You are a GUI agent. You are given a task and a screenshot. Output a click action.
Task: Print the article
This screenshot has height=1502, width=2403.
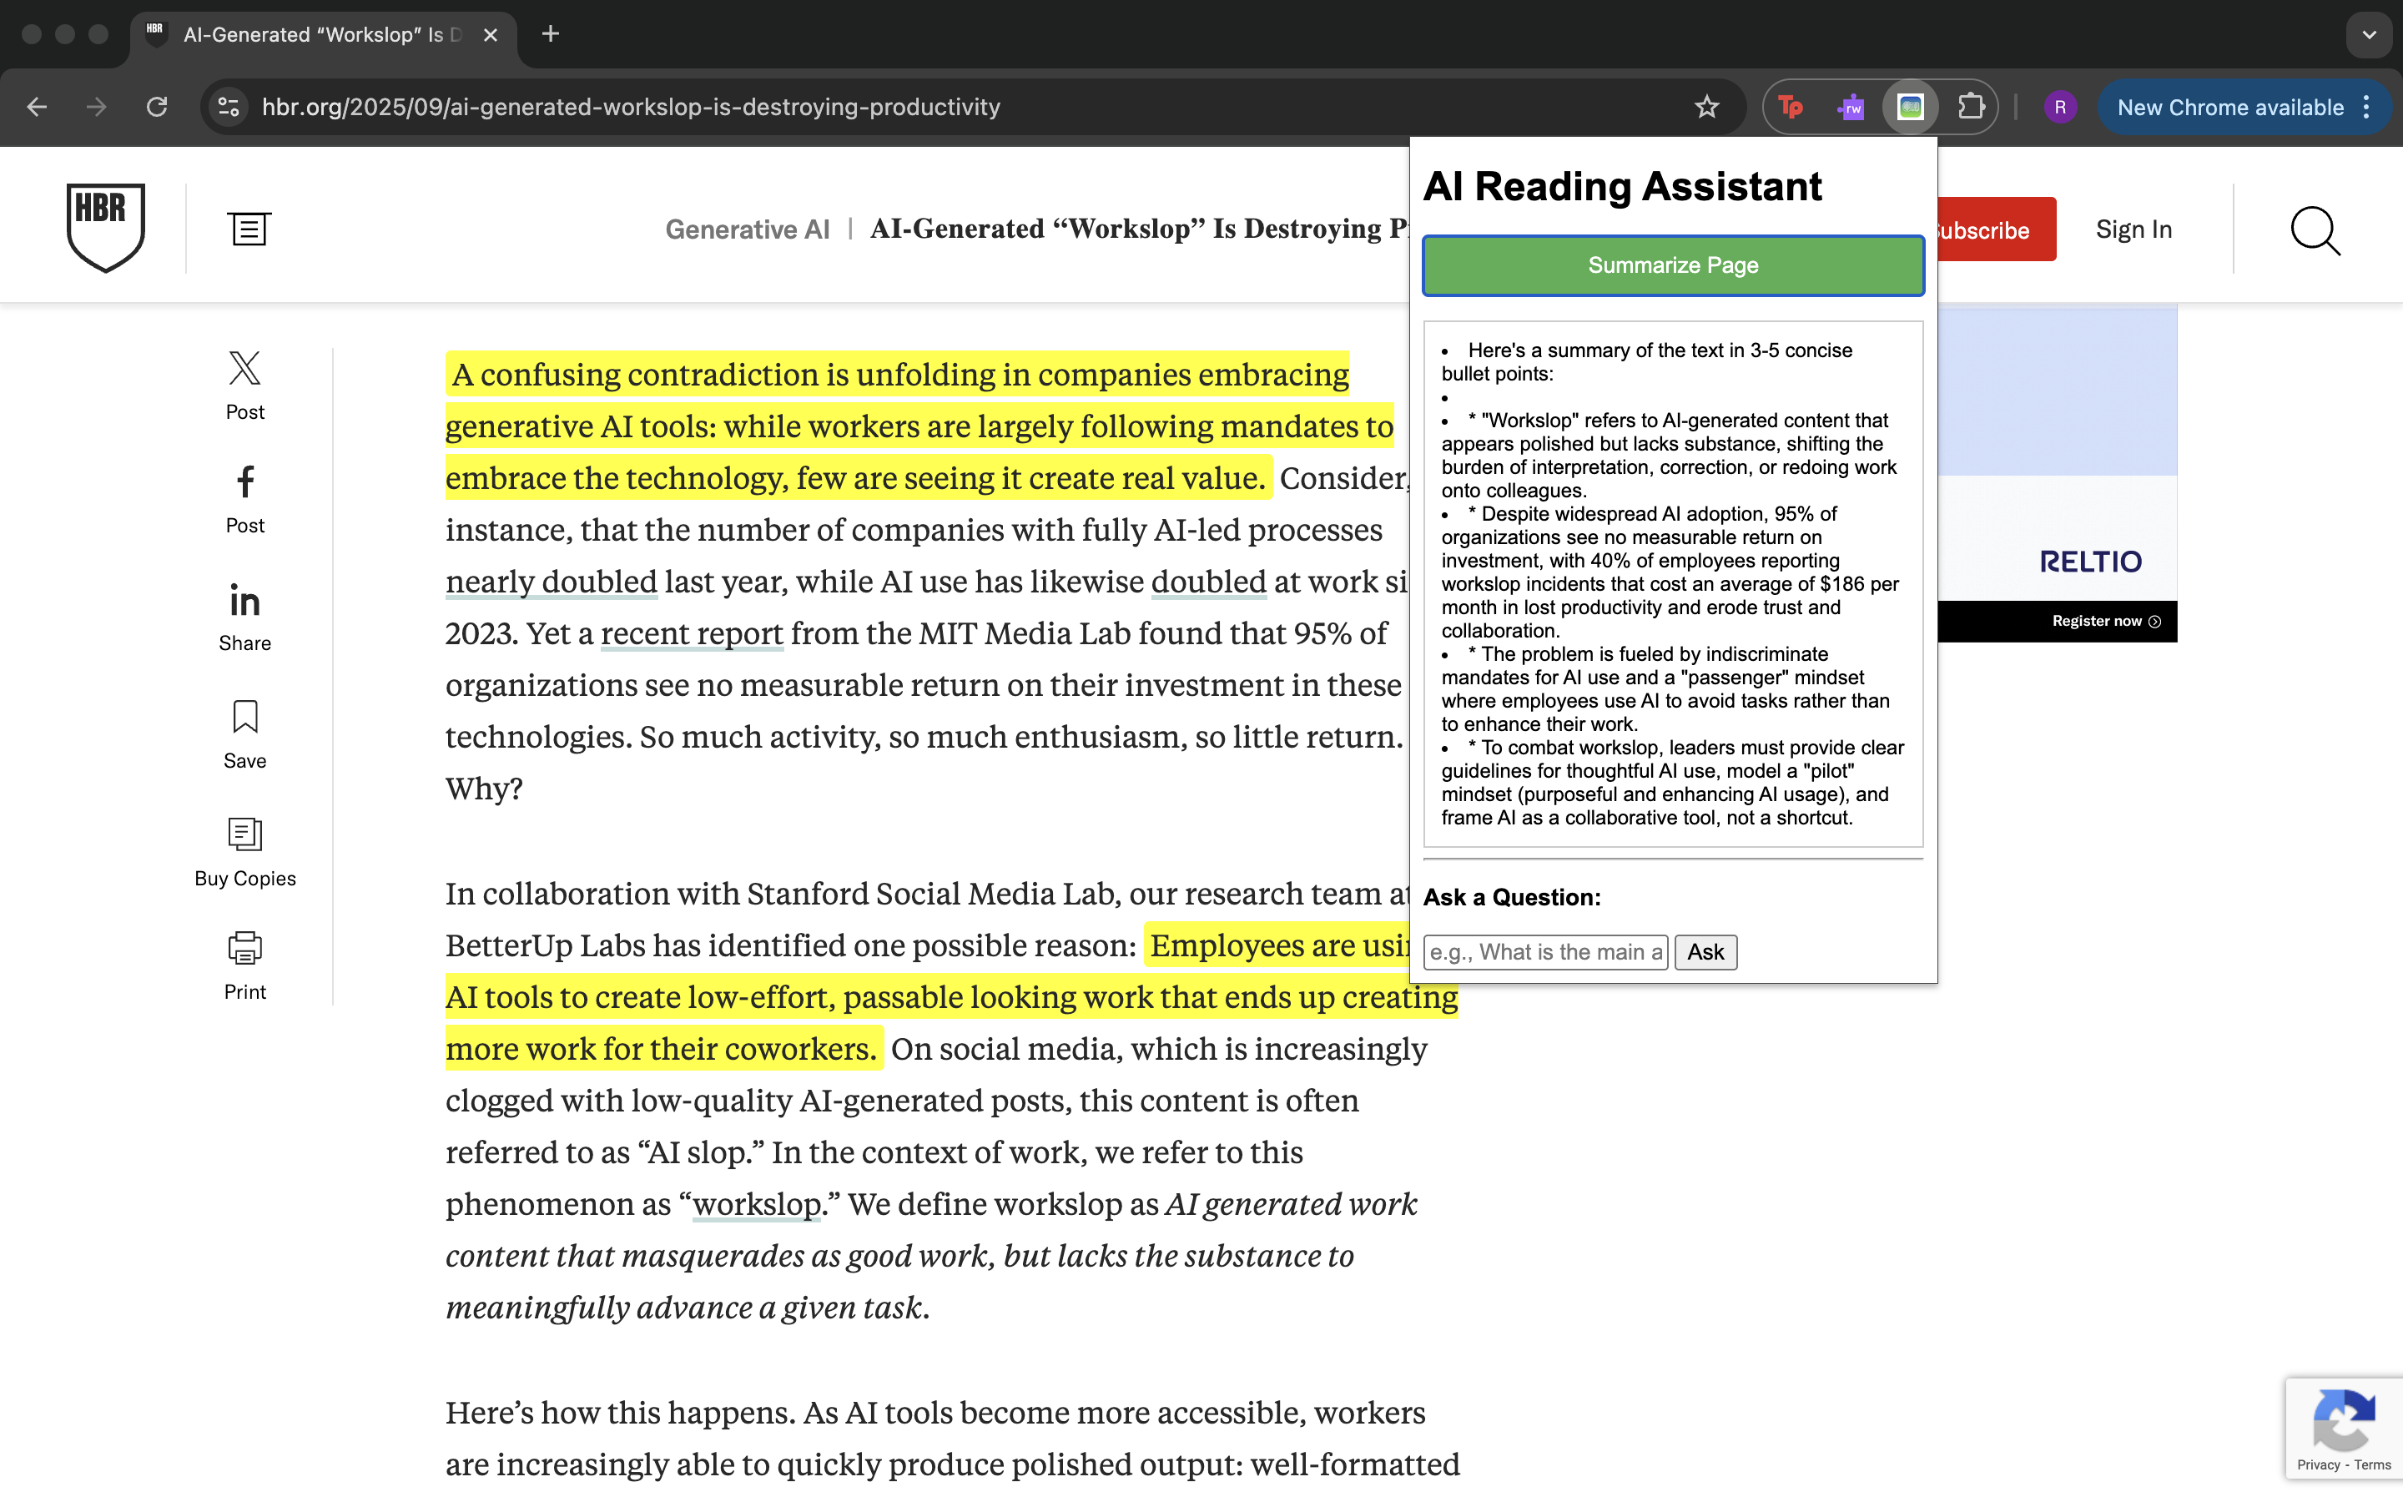pyautogui.click(x=244, y=949)
